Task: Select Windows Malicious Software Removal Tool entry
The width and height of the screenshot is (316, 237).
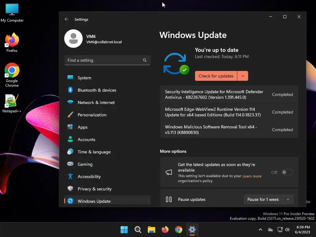Action: click(229, 129)
